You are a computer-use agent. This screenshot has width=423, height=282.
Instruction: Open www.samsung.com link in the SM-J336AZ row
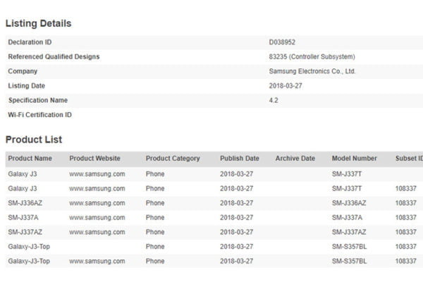coord(97,203)
